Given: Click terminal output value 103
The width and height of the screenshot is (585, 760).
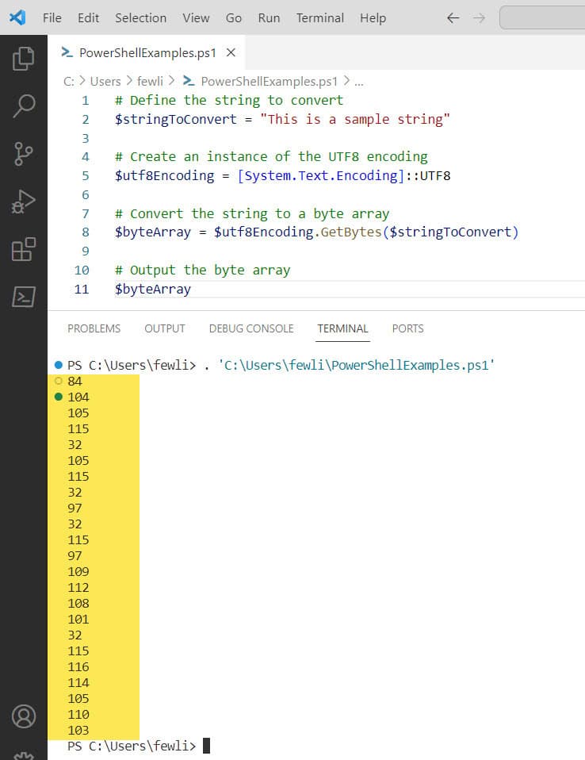Looking at the screenshot, I should pyautogui.click(x=78, y=730).
